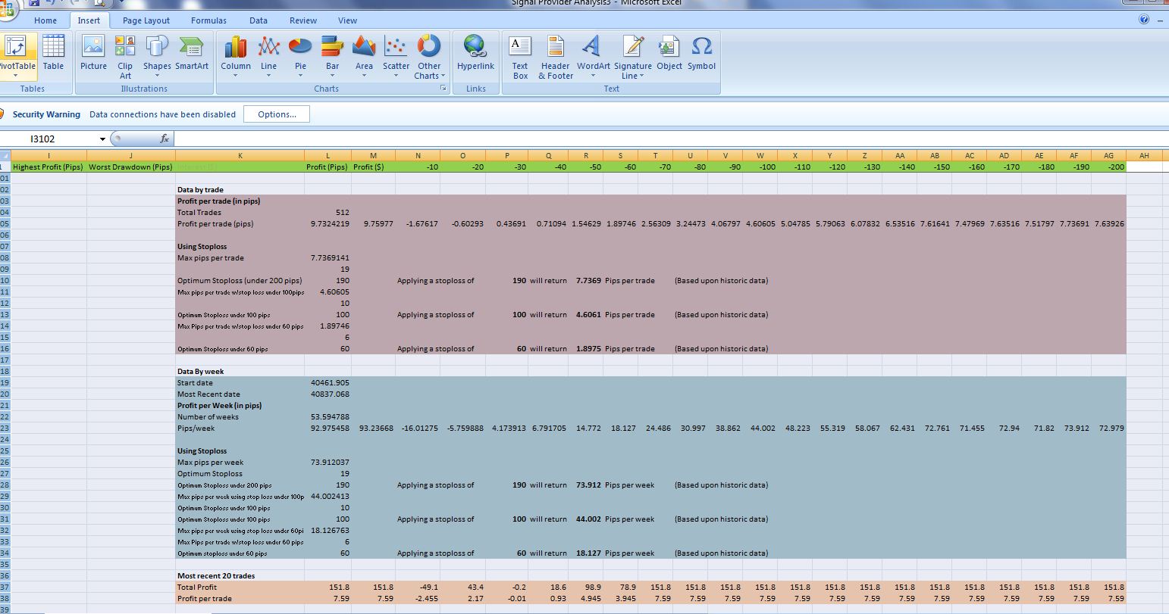This screenshot has height=614, width=1169.
Task: Click into the formula bar field
Action: [671, 139]
